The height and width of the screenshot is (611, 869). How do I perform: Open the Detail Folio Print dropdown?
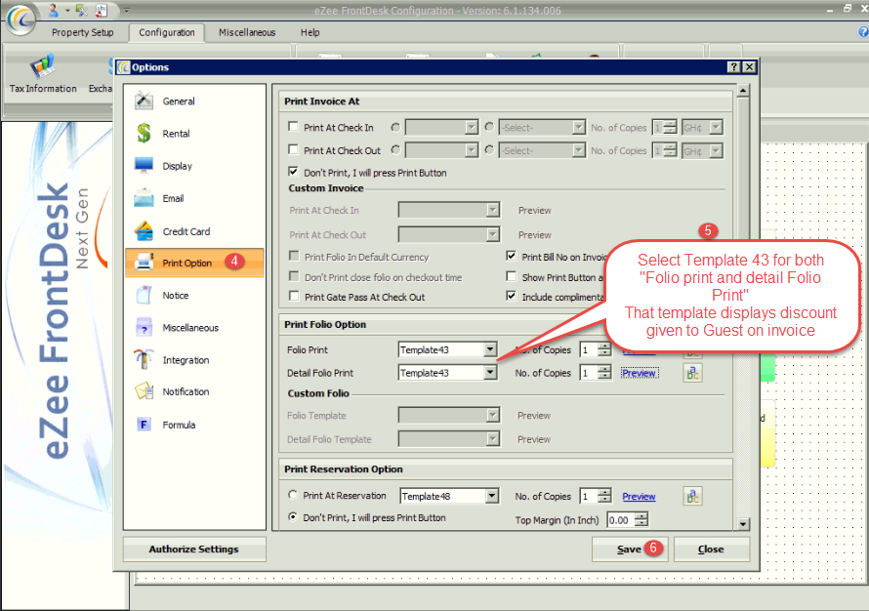(490, 373)
